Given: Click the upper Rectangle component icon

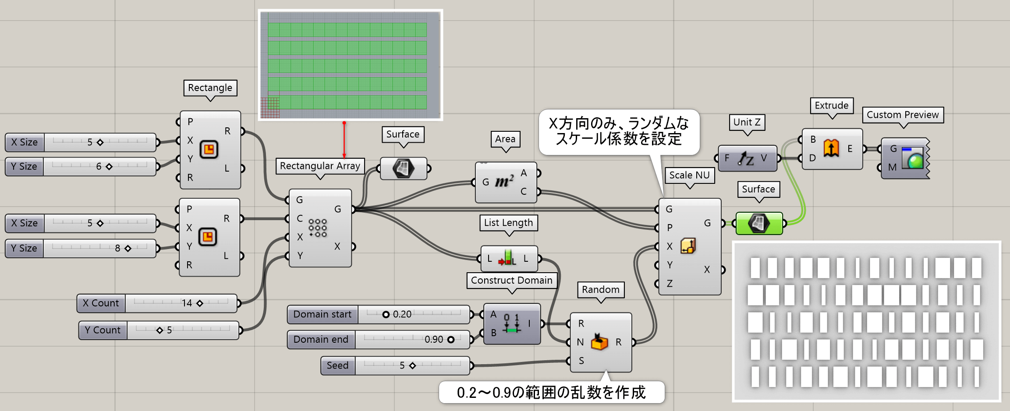Looking at the screenshot, I should tap(209, 150).
